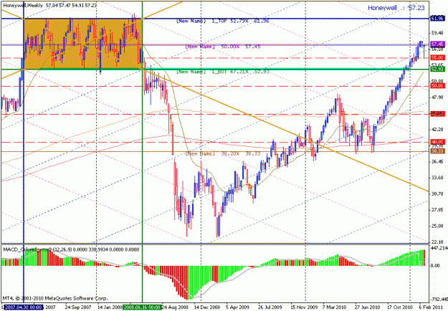Click the -792.445 MACD scale value

coord(439,300)
